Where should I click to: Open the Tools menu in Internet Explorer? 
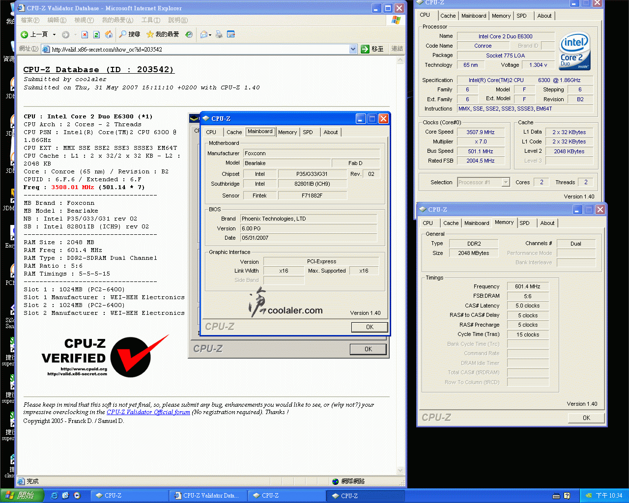point(150,20)
